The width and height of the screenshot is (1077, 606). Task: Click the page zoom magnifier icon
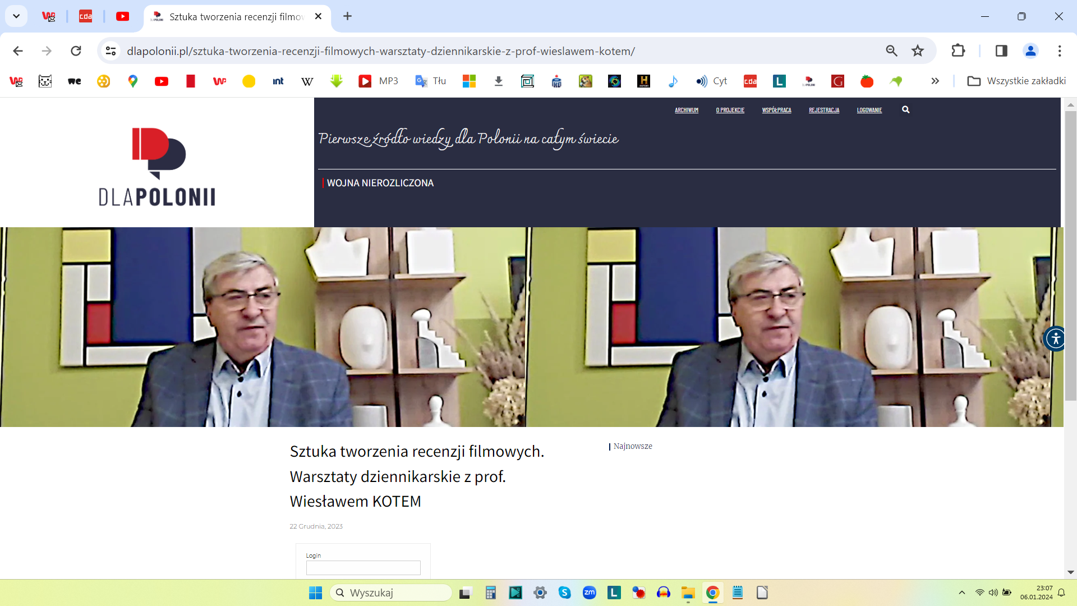(891, 51)
